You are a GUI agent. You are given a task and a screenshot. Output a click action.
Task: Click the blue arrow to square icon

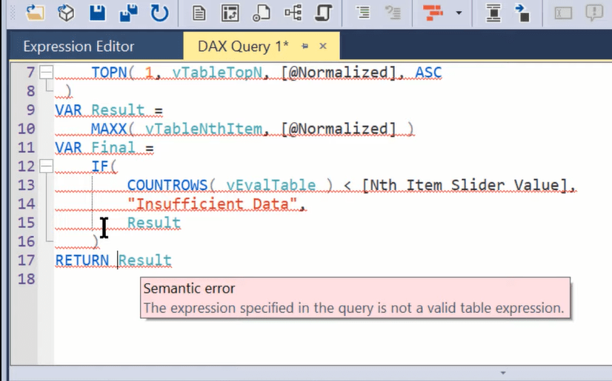(522, 13)
